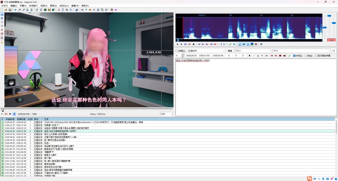Click the Open subtitles folder icon

pos(6,10)
